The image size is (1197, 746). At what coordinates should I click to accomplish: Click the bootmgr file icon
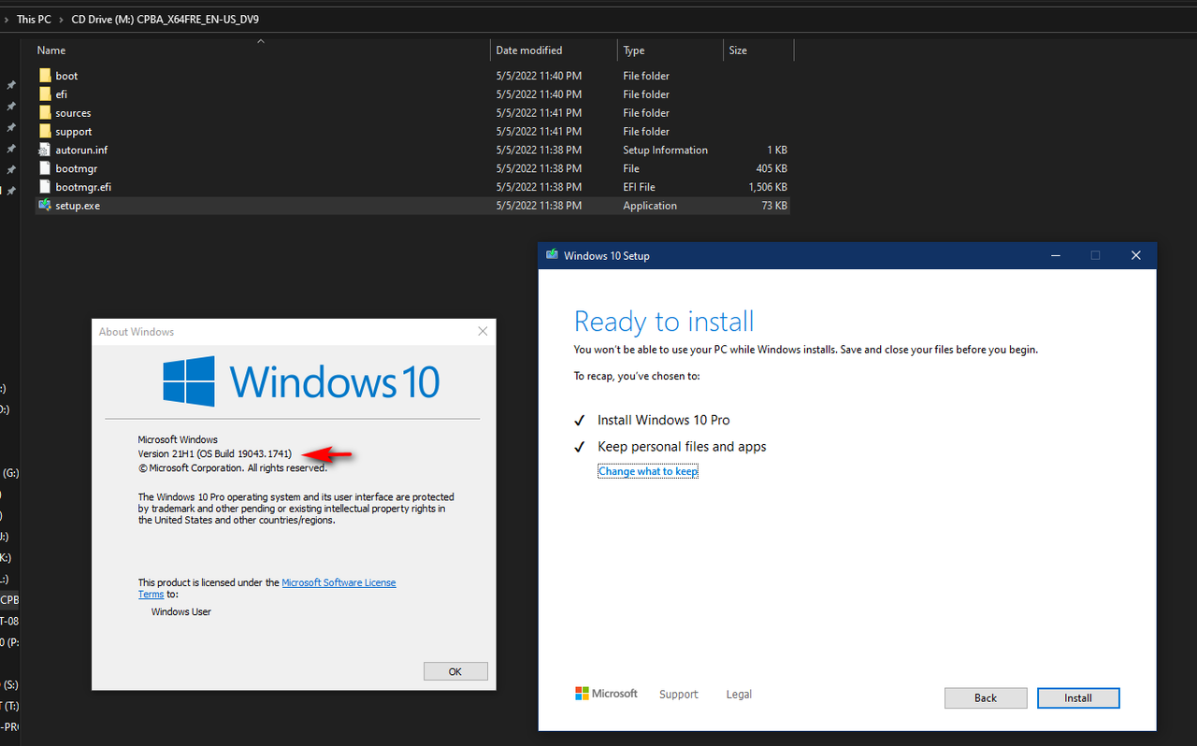45,168
